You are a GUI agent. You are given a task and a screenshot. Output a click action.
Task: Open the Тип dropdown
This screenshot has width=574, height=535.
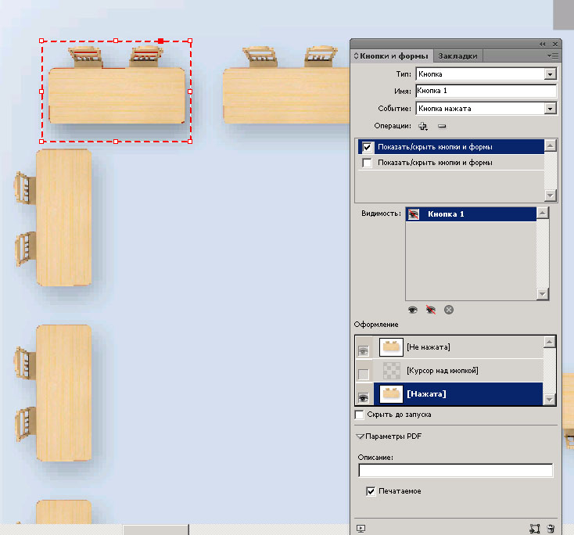[x=550, y=74]
